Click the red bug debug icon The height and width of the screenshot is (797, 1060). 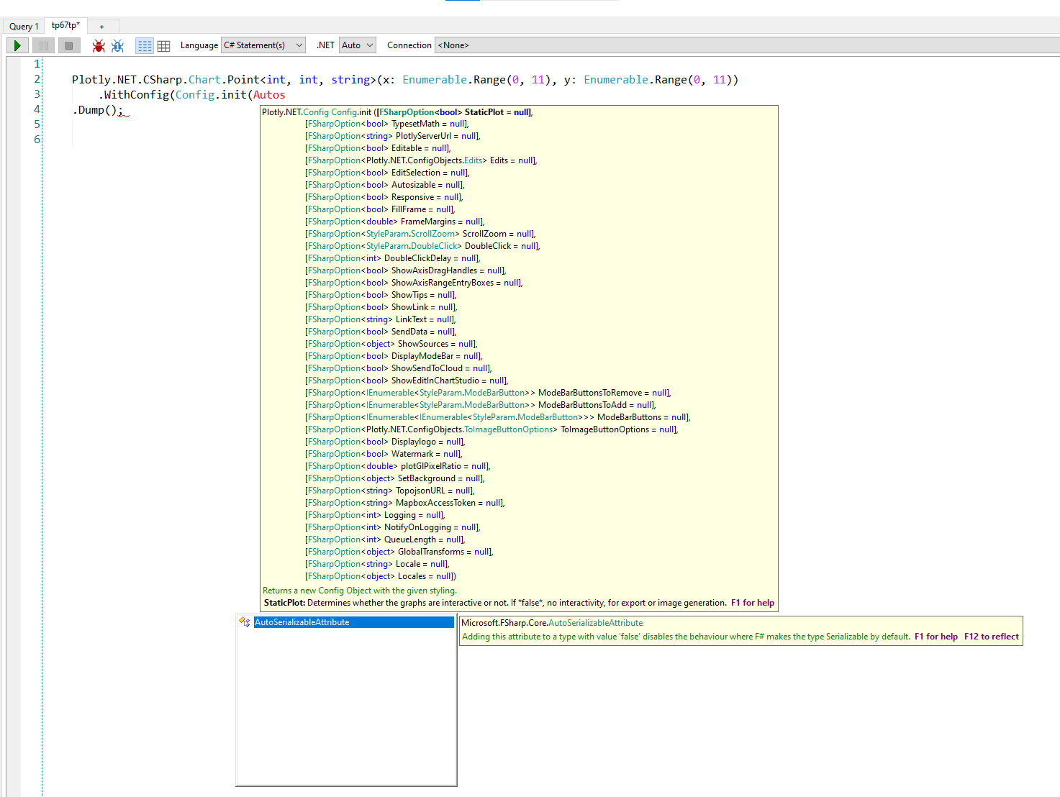(99, 45)
